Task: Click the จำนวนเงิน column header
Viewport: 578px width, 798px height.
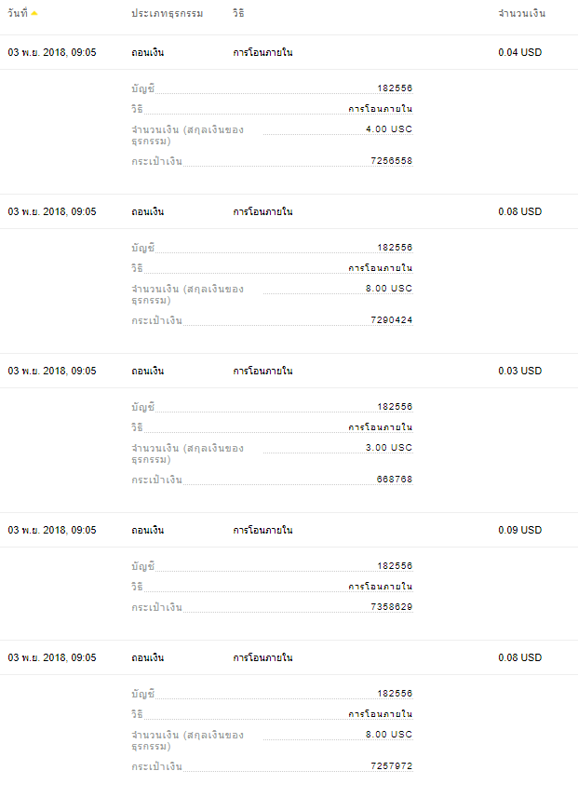Action: click(521, 13)
